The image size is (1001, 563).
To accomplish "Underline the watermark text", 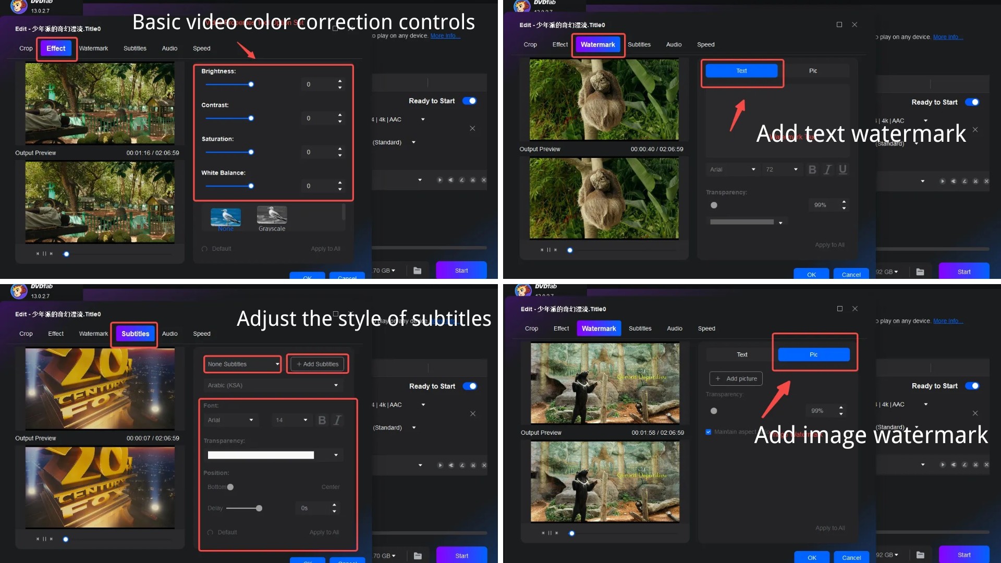I will pos(843,169).
